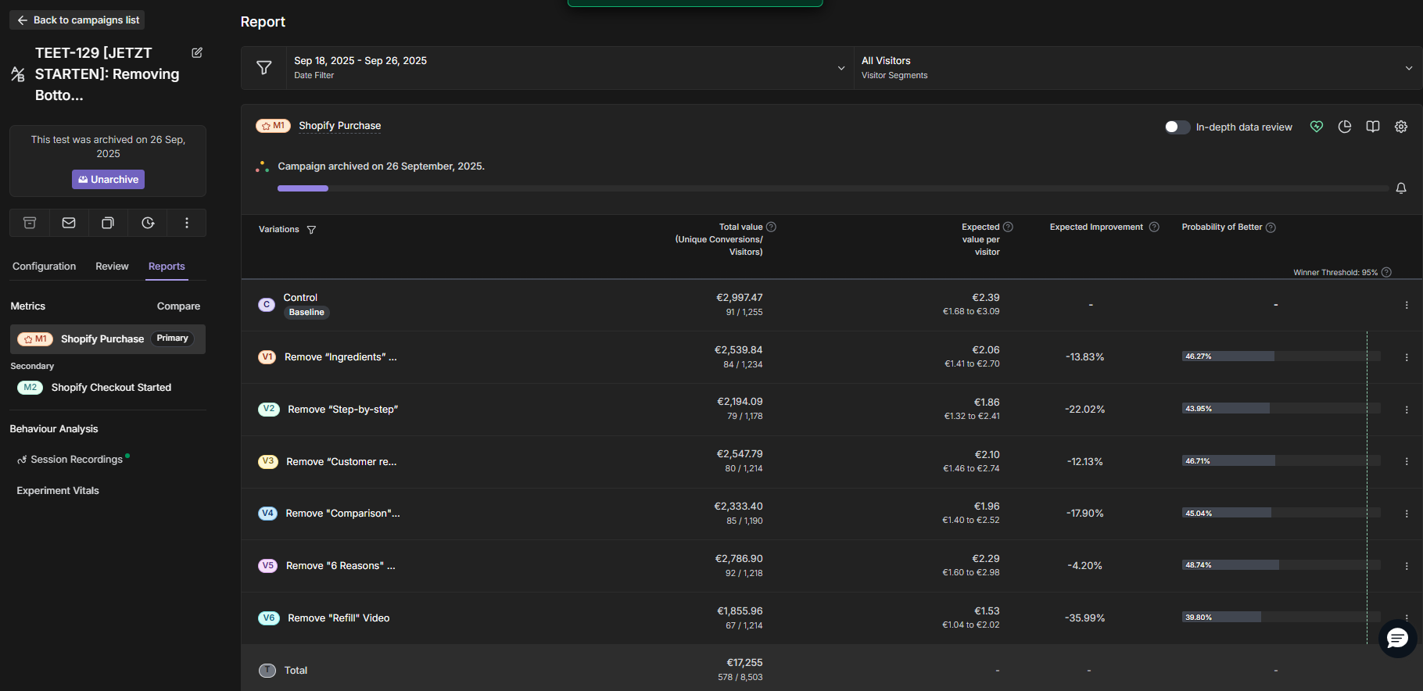
Task: Click Expected value per visitor help icon
Action: click(1008, 227)
